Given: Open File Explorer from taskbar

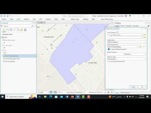Looking at the screenshot, I should tap(45, 97).
